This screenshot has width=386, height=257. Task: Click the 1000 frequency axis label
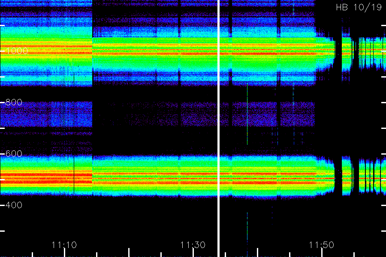click(x=17, y=51)
